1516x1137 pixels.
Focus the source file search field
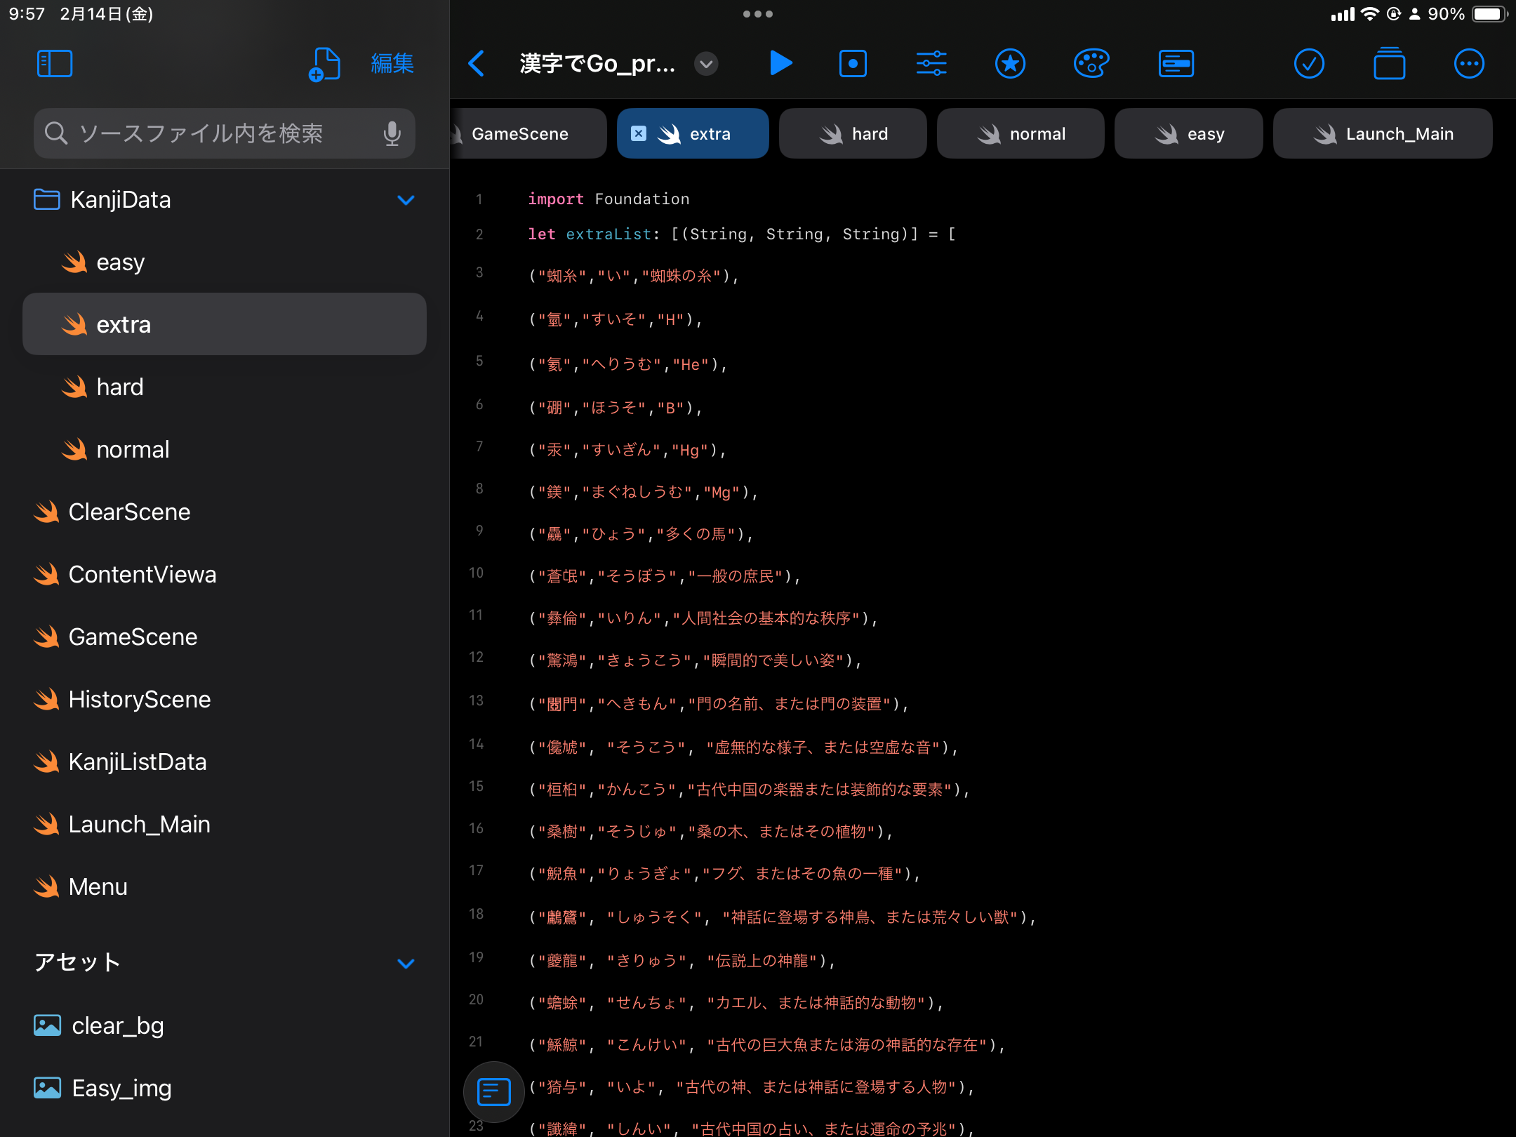click(x=211, y=133)
